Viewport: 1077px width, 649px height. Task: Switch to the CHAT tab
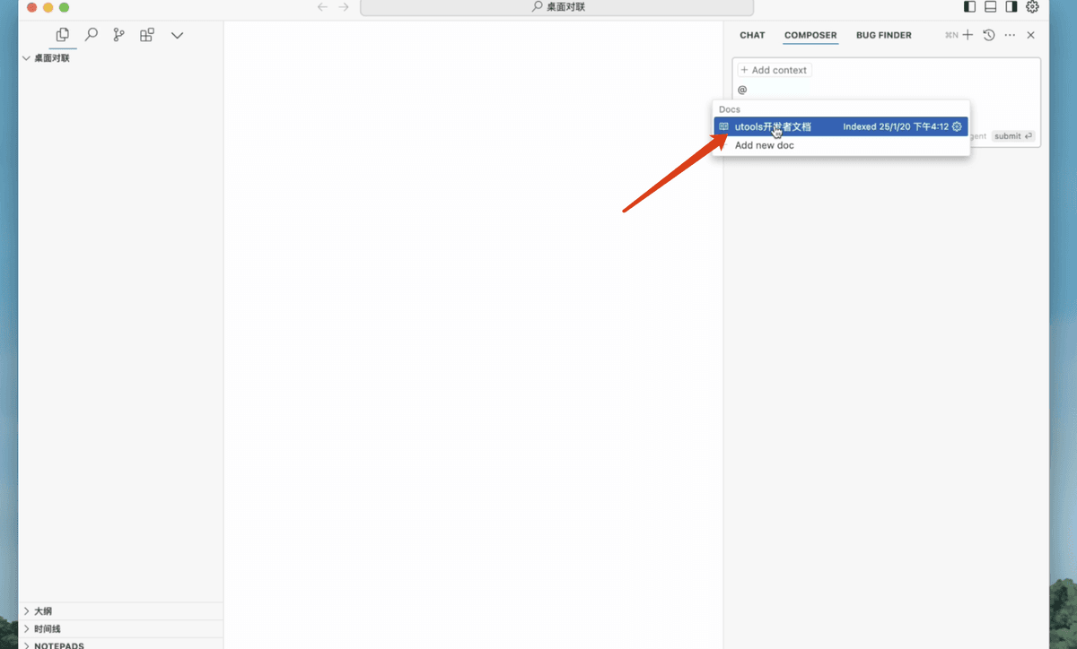pos(752,35)
